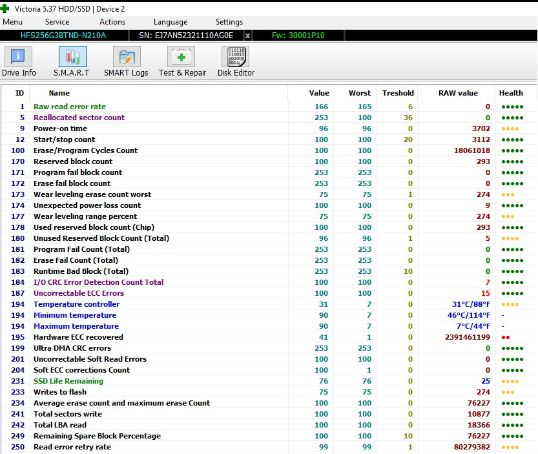Viewport: 538px width, 454px height.
Task: Click RAW value 18061018 for Erase/Program Cycles
Action: pyautogui.click(x=471, y=150)
